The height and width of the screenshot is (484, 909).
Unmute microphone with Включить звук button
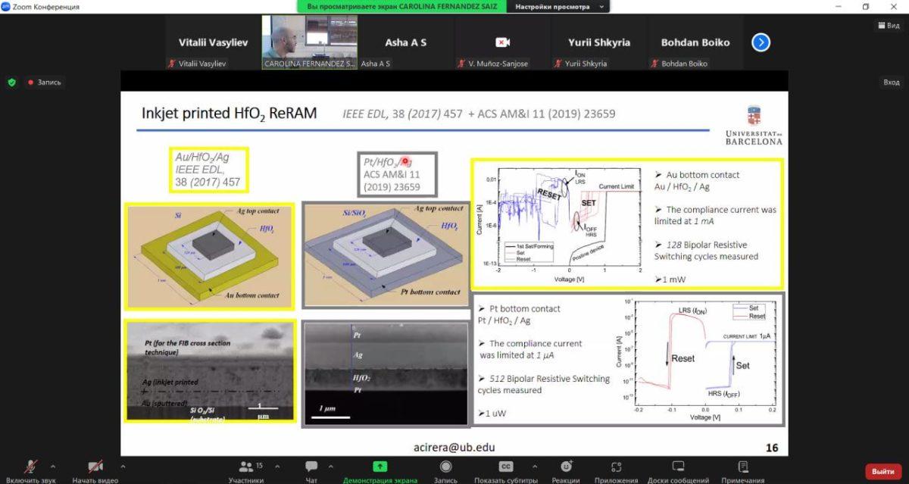32,468
